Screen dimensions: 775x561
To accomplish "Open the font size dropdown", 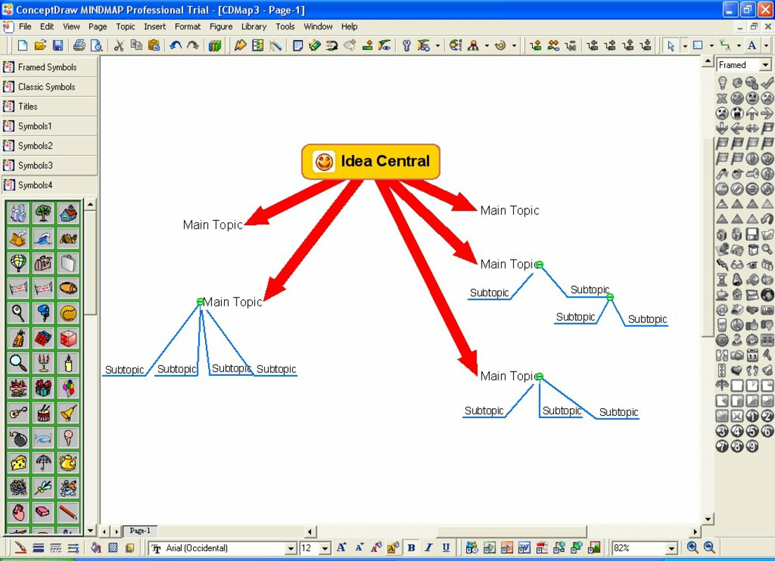I will (324, 548).
